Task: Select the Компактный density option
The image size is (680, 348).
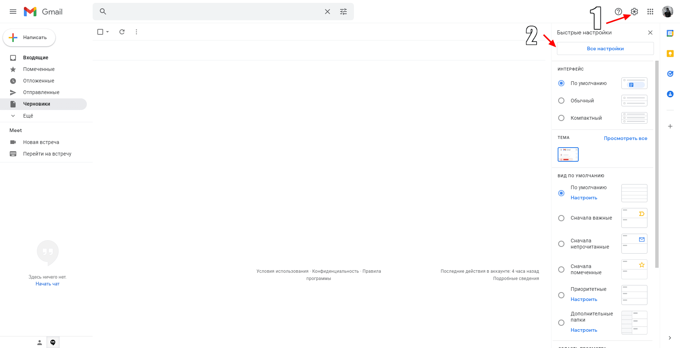Action: (561, 118)
